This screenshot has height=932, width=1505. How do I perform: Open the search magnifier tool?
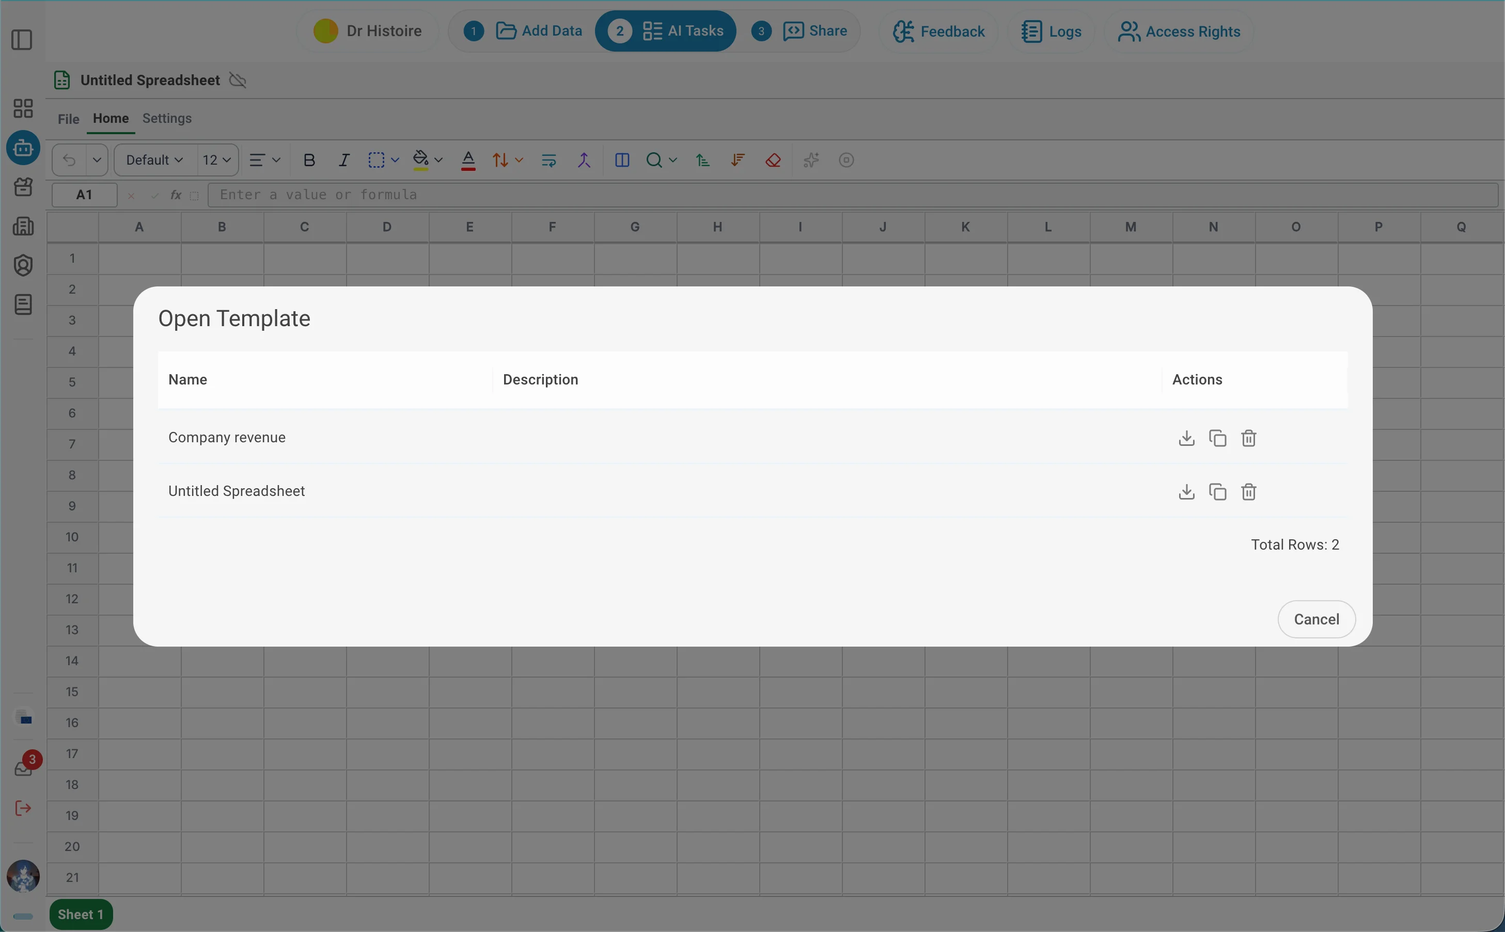[654, 160]
